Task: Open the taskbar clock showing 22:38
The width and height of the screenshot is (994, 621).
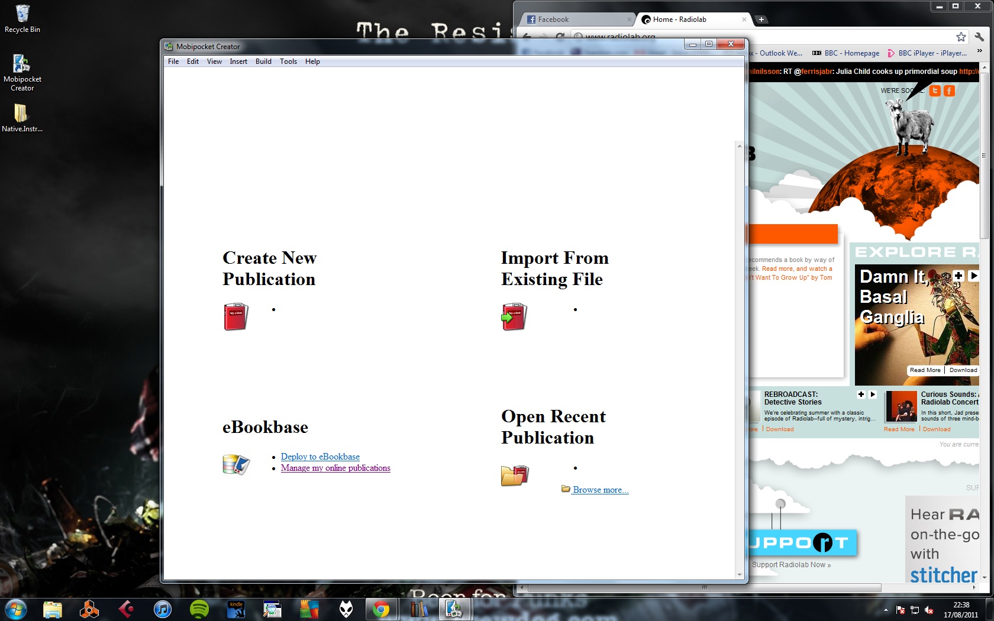Action: 961,610
